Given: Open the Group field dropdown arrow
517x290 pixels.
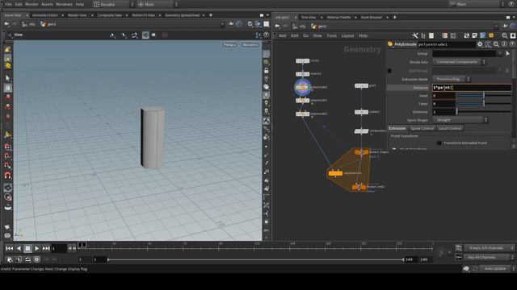Looking at the screenshot, I should [x=500, y=53].
